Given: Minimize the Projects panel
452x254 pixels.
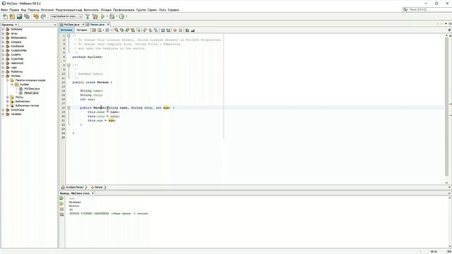Looking at the screenshot, I should click(55, 25).
